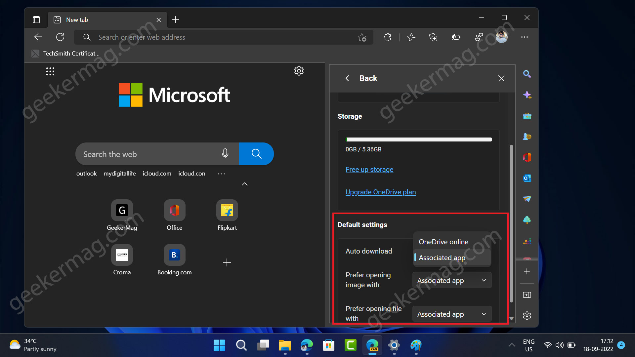635x357 pixels.
Task: Open Drop in the Edge sidebar
Action: coord(527,199)
